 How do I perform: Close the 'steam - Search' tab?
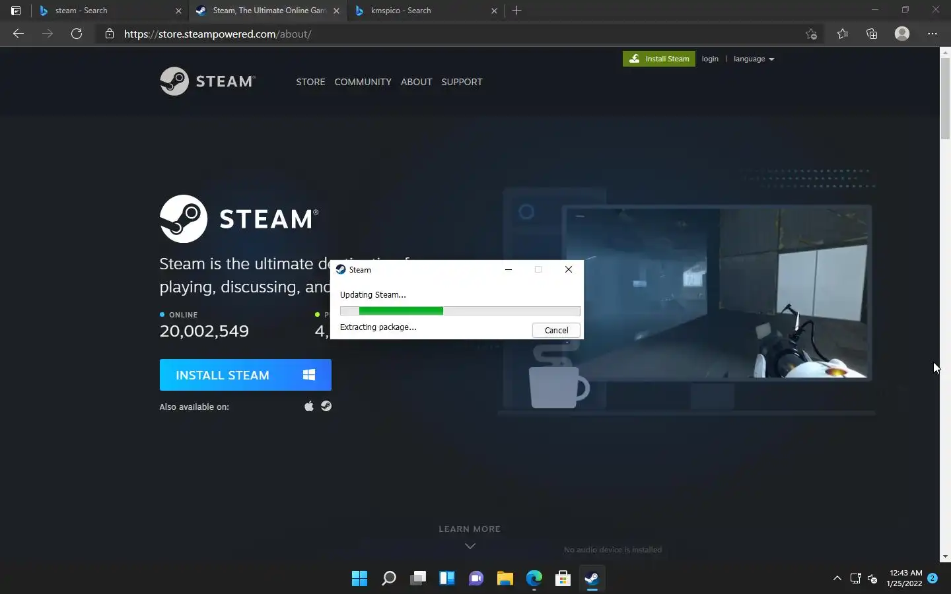coord(178,11)
